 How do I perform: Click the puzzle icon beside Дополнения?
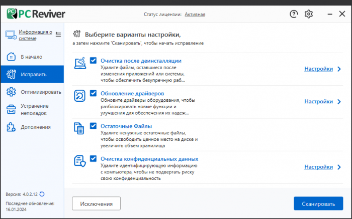11,127
